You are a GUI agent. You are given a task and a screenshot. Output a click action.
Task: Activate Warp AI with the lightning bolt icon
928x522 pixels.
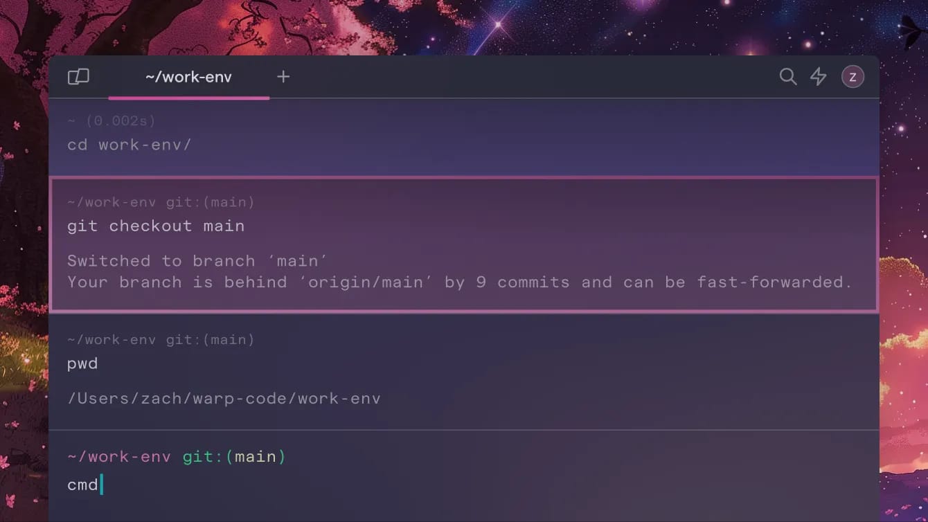818,77
